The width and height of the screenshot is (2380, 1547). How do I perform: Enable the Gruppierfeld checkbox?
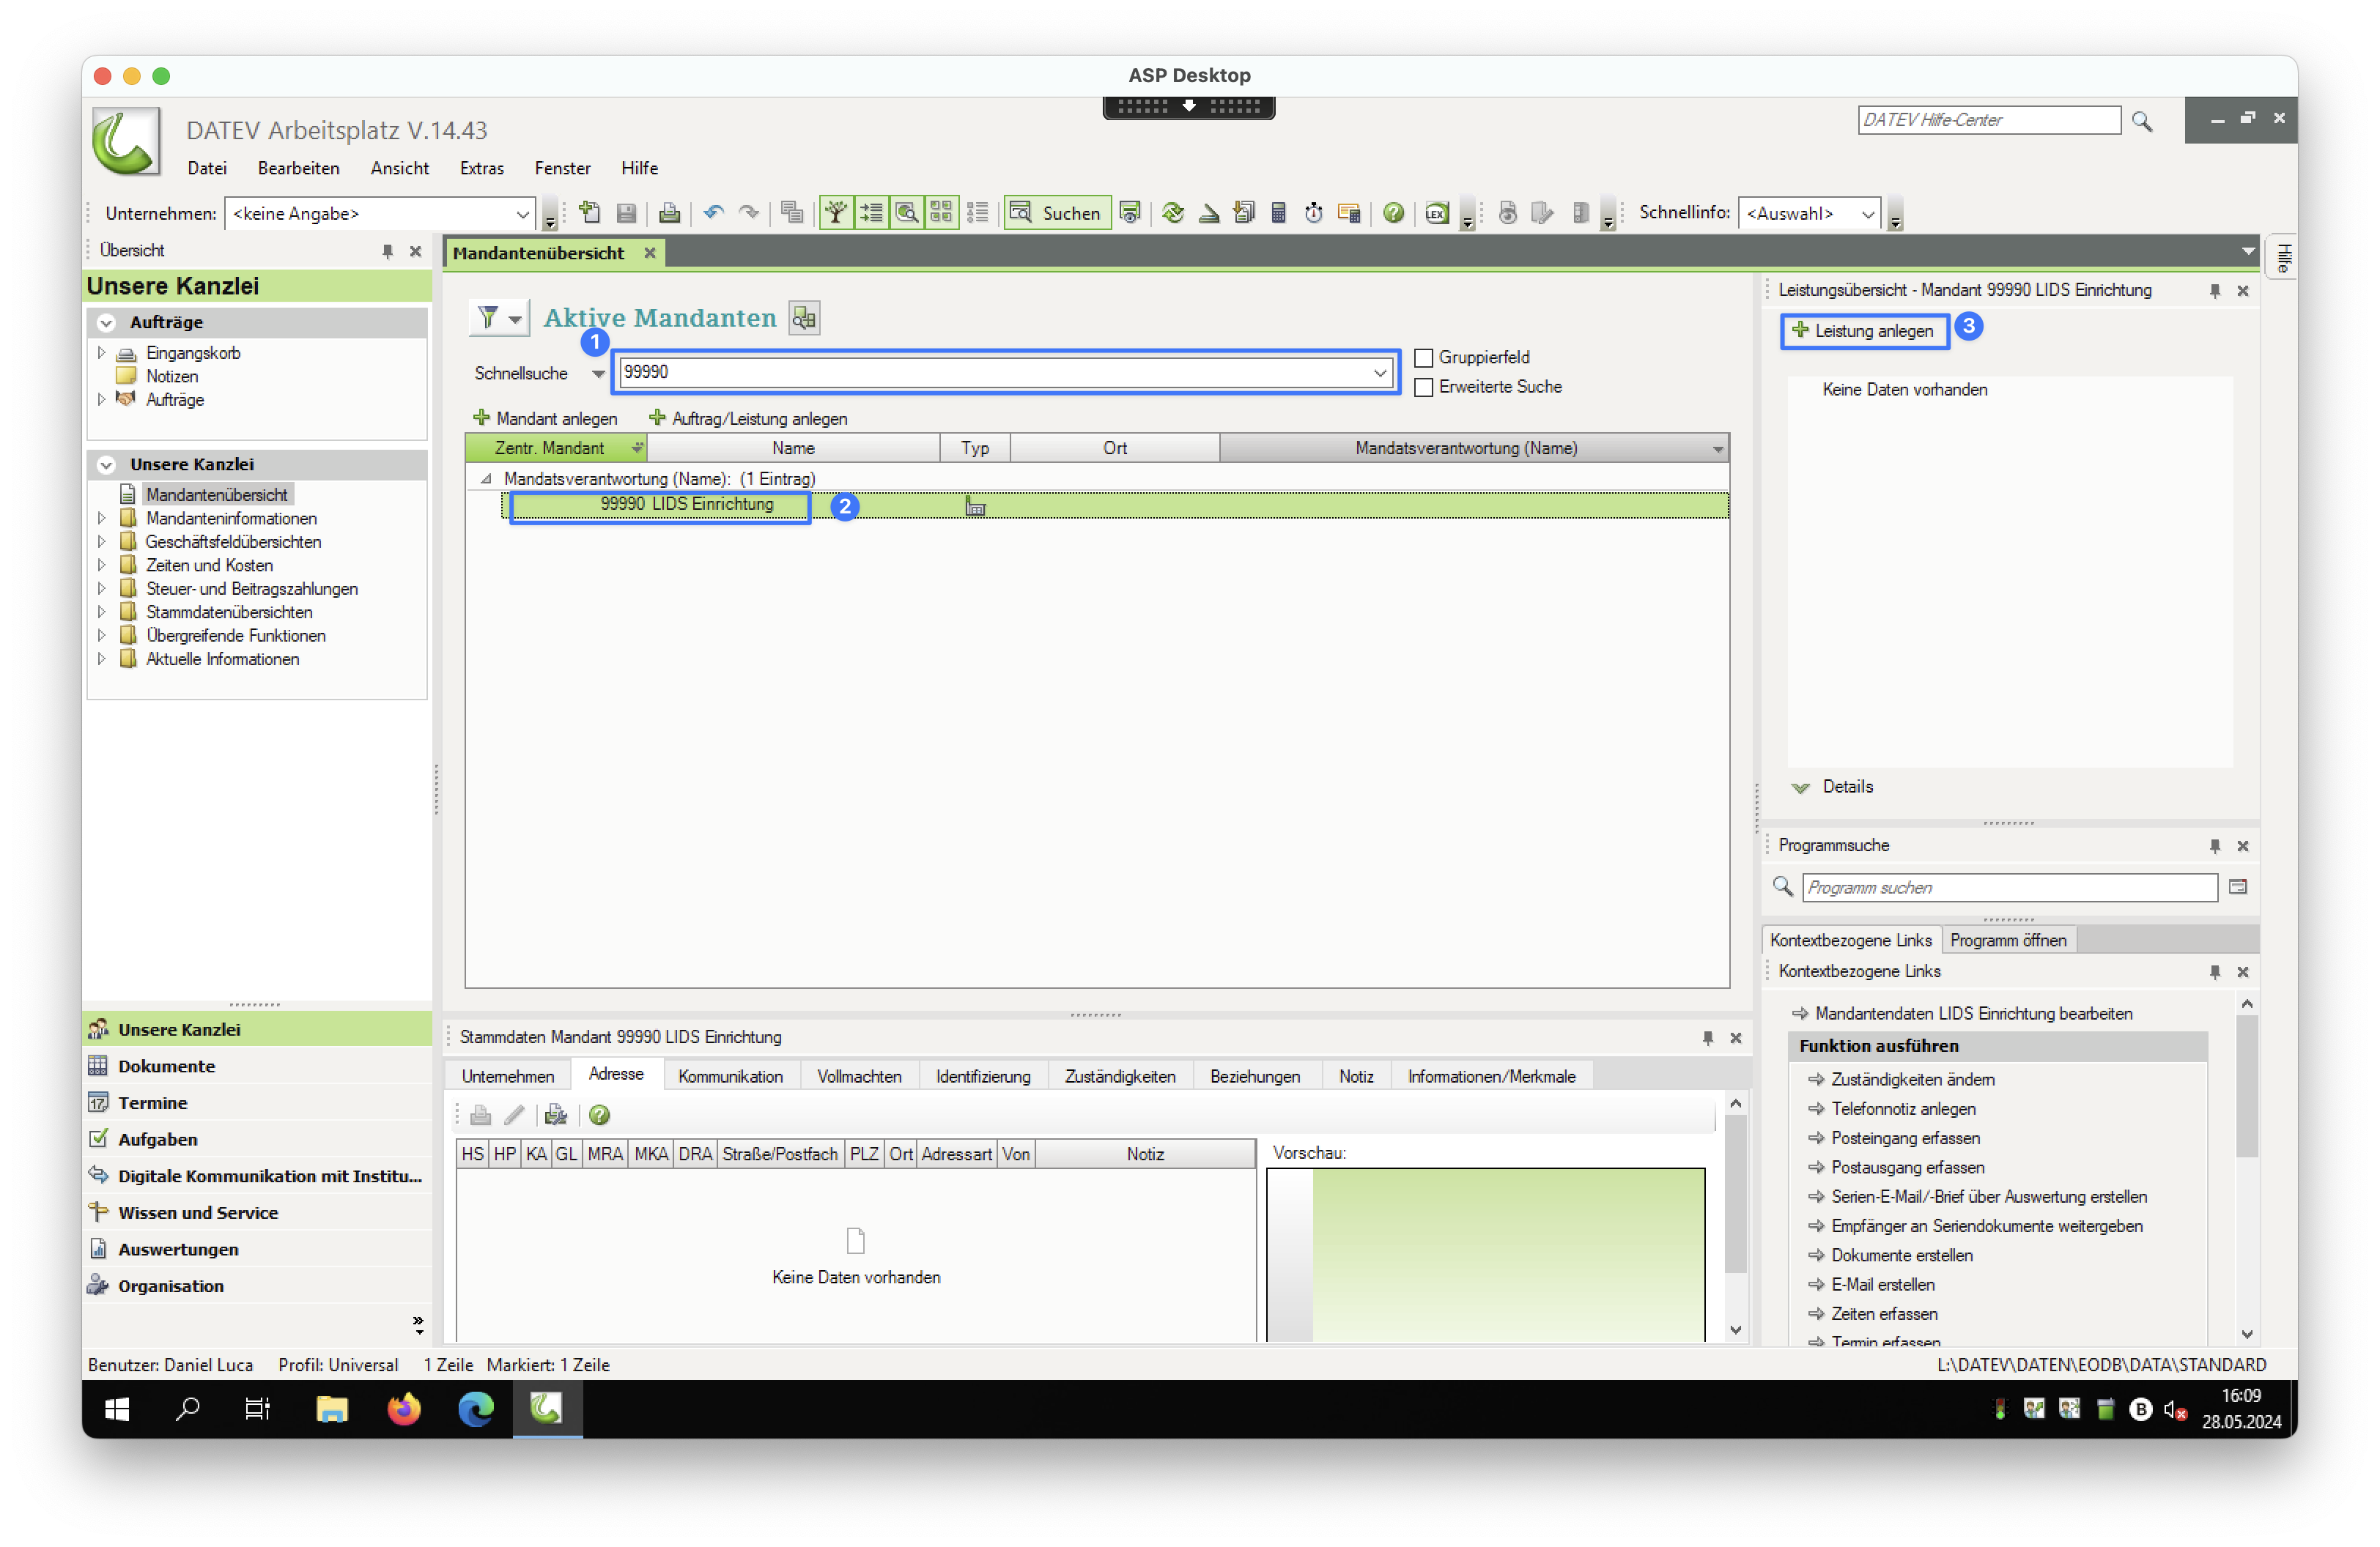point(1424,357)
